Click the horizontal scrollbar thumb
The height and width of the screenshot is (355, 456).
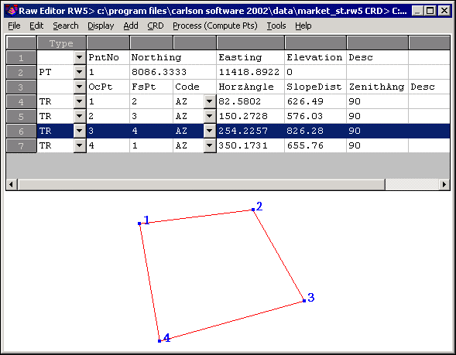[x=201, y=185]
